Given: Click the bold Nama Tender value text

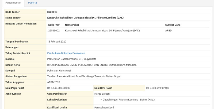Looking at the screenshot, I should (x=85, y=18).
